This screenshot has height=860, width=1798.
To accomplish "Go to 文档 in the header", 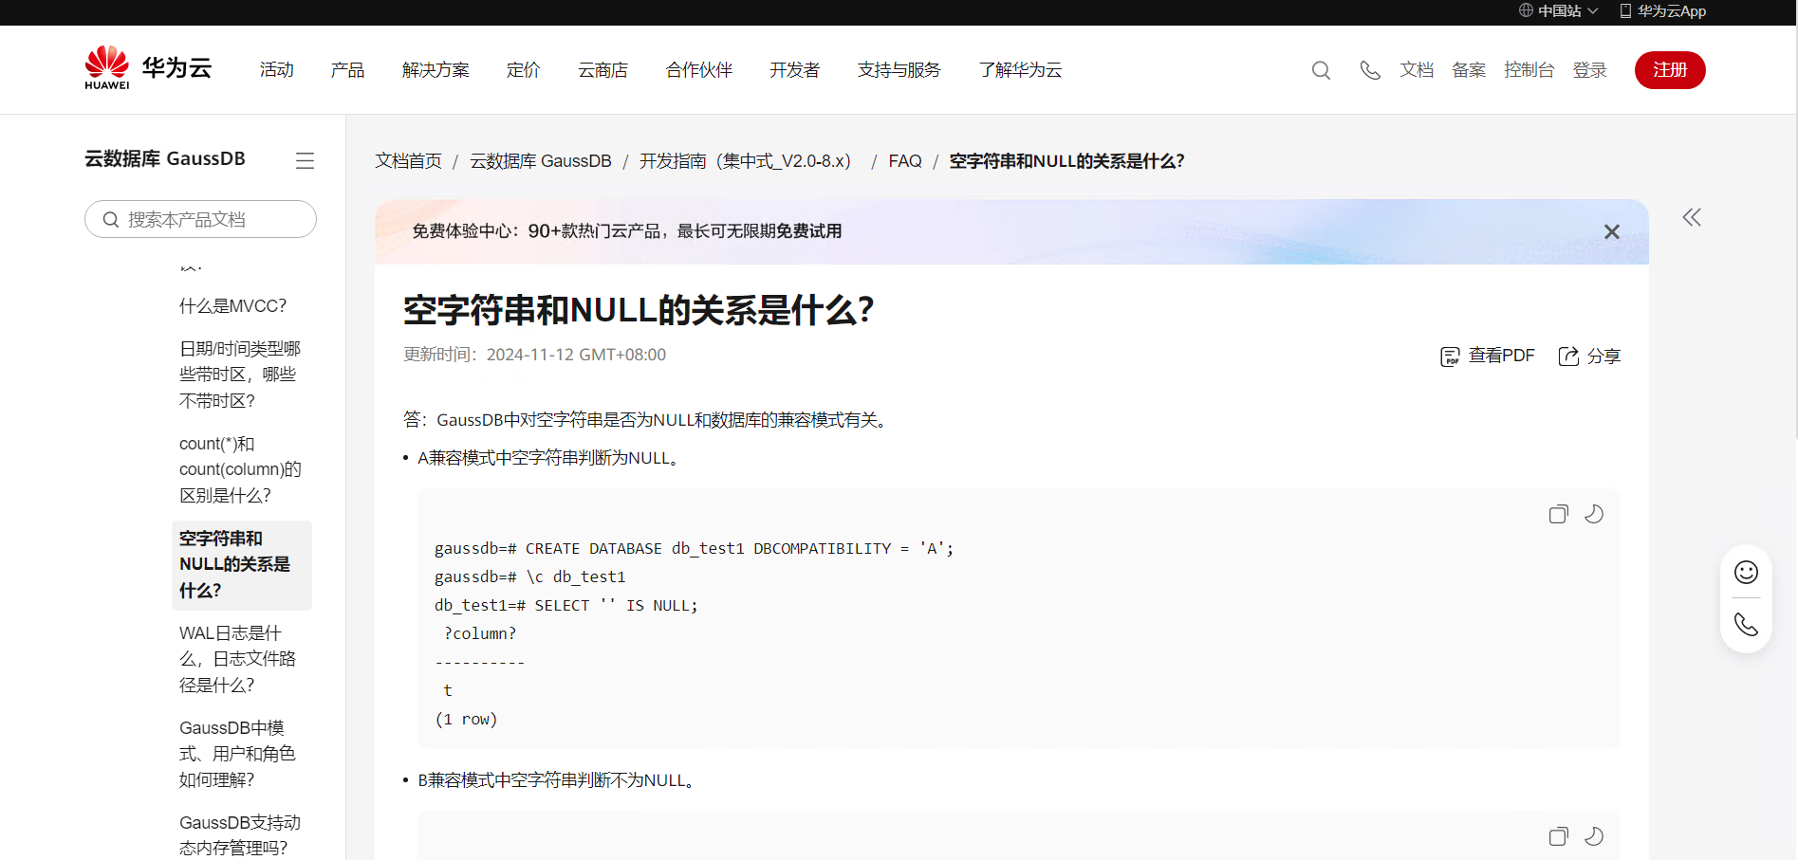I will [x=1417, y=70].
